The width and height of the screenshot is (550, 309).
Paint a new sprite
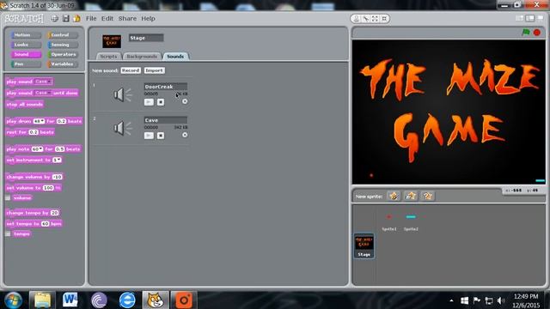coord(394,196)
